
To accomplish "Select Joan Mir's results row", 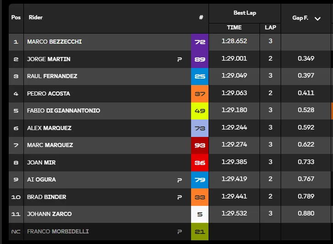I will coord(170,163).
